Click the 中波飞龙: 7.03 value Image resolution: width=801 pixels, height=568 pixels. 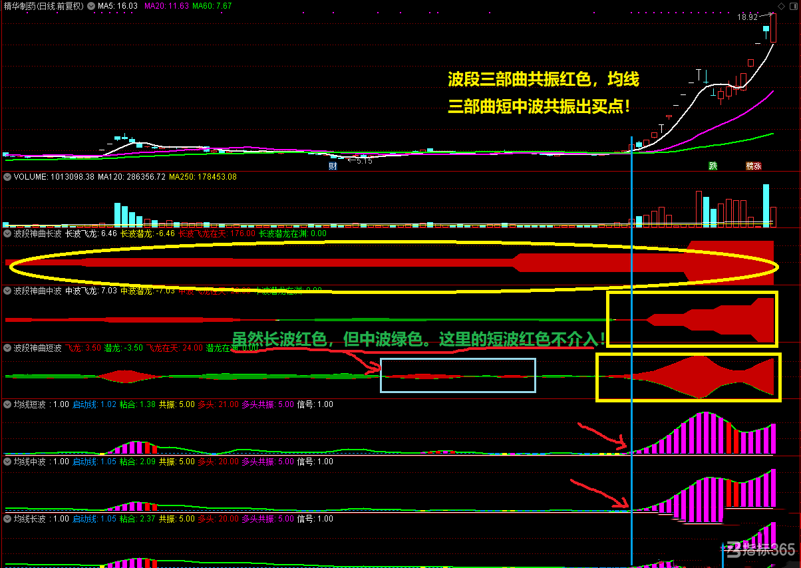(x=91, y=291)
